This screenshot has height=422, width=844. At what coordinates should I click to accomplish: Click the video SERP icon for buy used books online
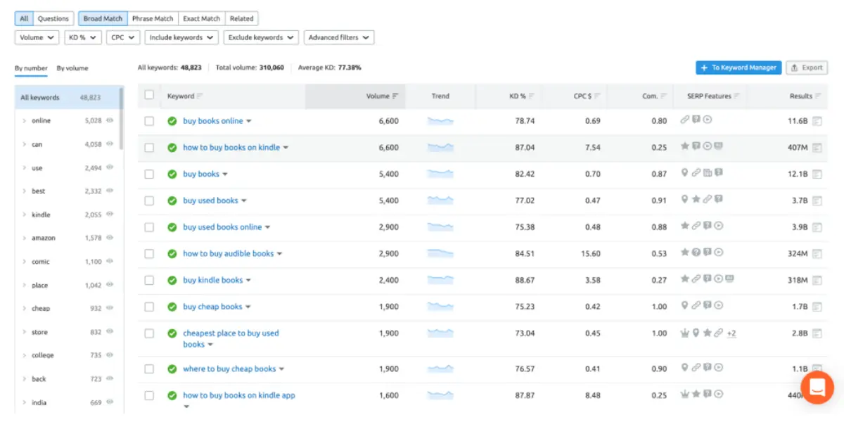[719, 226]
